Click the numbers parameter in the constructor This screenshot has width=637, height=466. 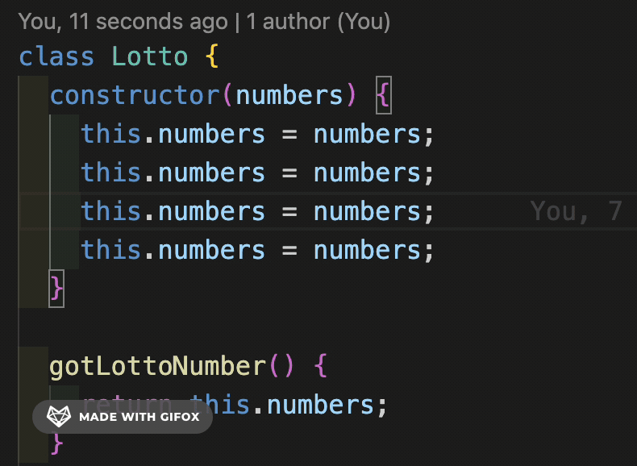289,95
